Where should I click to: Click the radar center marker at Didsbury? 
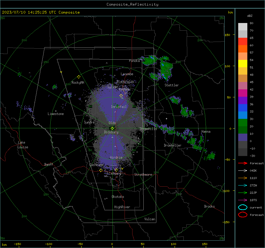(112, 128)
